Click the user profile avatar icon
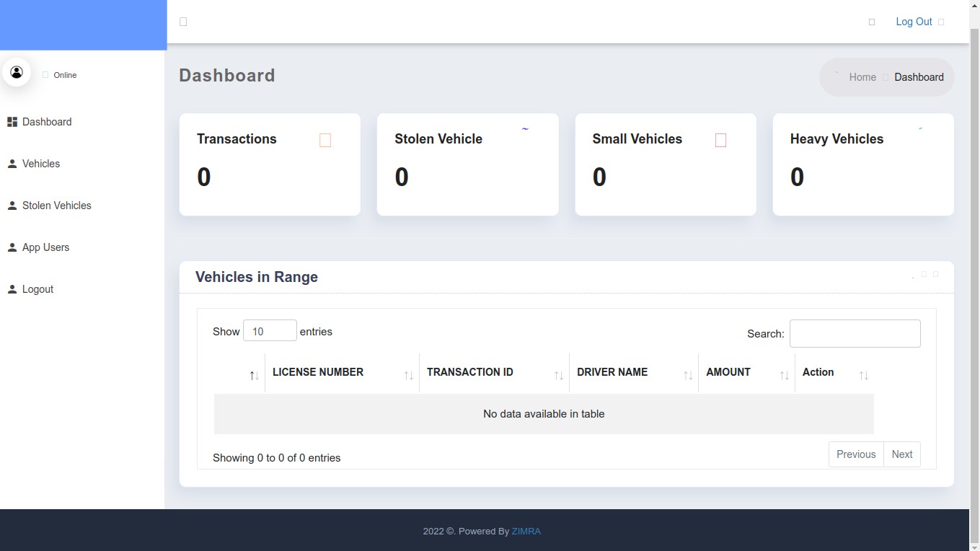980x551 pixels. 17,72
